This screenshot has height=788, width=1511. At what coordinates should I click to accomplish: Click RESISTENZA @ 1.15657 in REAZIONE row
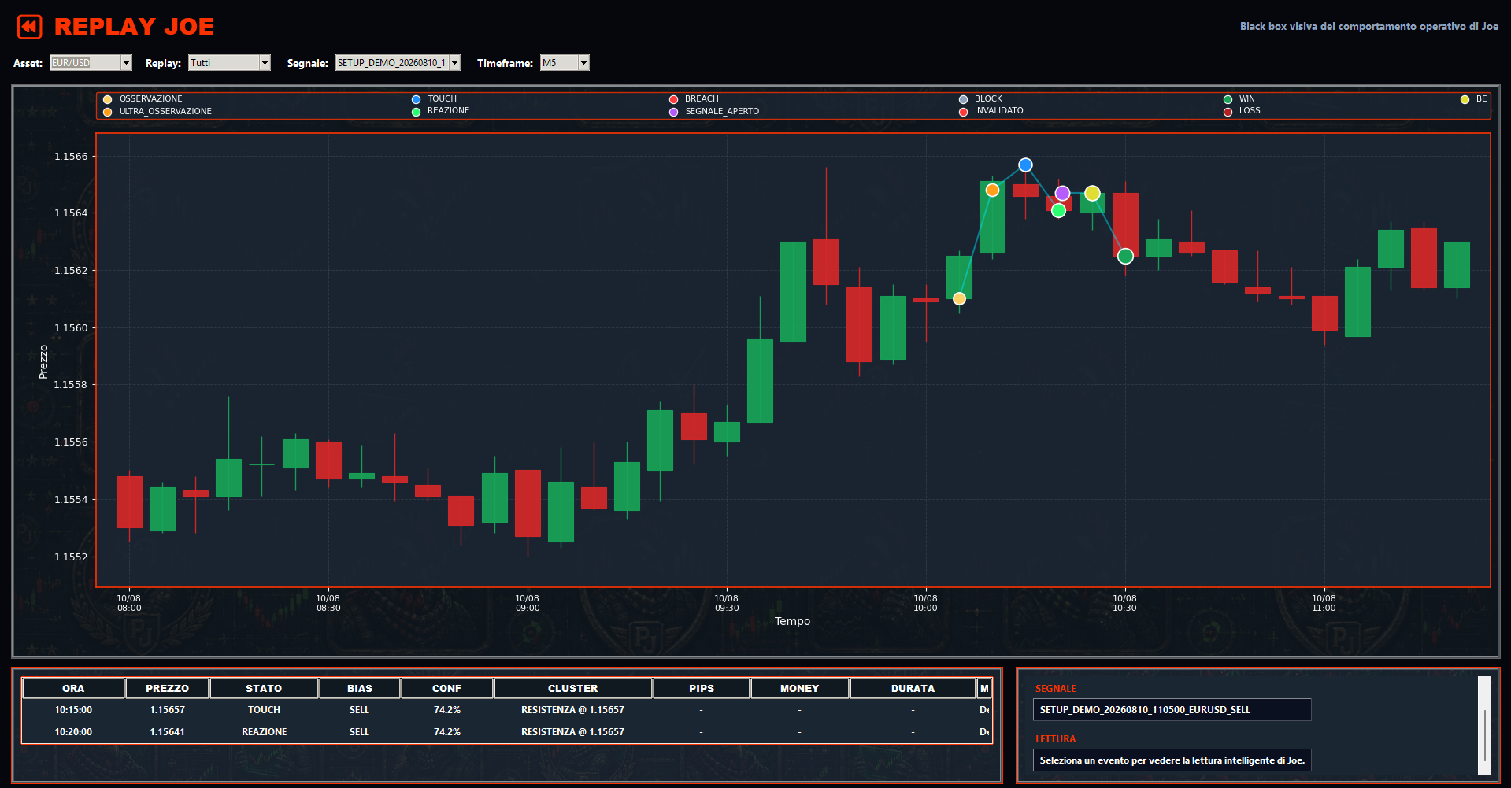(572, 732)
